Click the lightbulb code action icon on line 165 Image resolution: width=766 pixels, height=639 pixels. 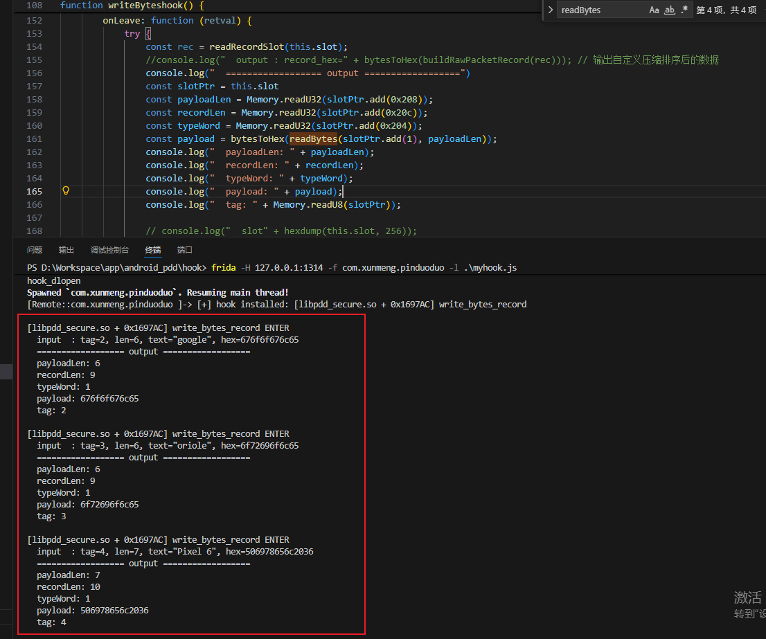click(66, 191)
